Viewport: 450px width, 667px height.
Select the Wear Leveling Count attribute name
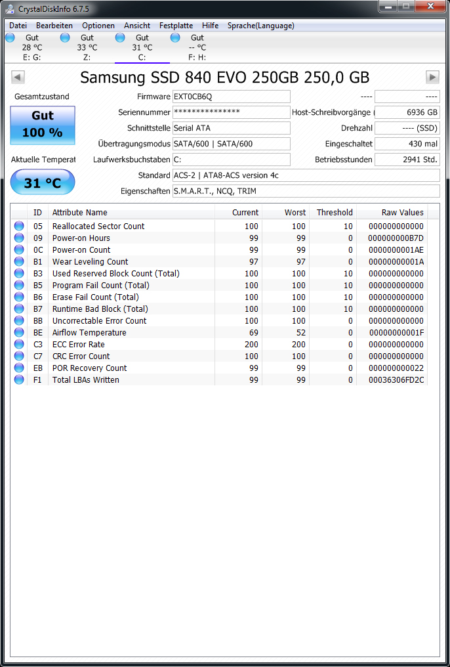coord(90,261)
